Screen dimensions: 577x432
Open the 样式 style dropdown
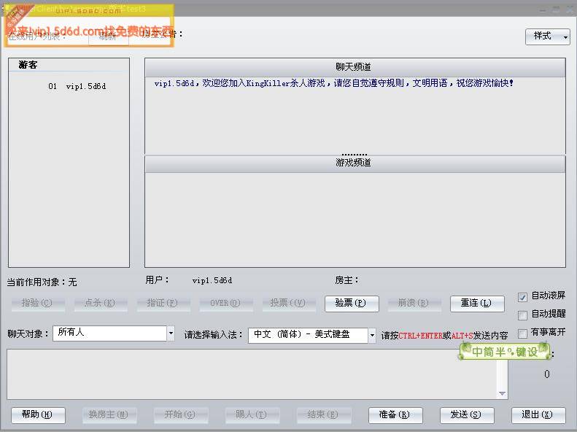click(x=547, y=36)
